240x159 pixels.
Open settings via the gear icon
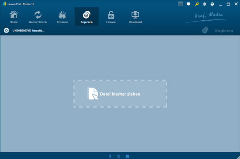204,4
